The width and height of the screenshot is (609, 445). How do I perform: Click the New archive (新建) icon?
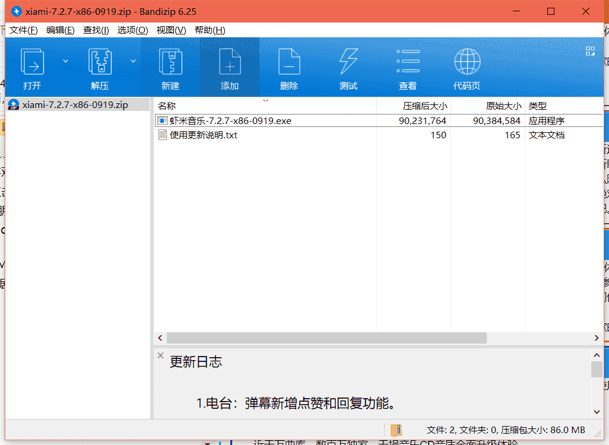point(170,61)
